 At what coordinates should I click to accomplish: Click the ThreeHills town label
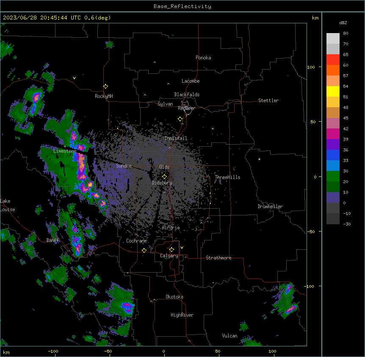[x=227, y=177]
